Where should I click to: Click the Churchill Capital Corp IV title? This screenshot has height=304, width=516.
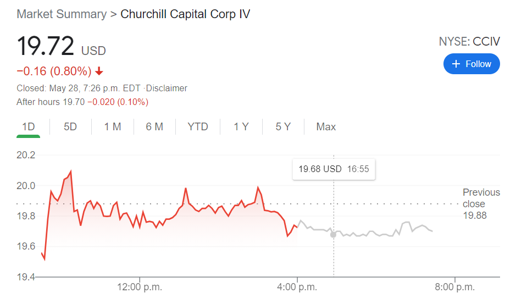[x=185, y=14]
